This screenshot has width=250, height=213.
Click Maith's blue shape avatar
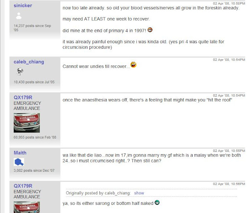19,162
